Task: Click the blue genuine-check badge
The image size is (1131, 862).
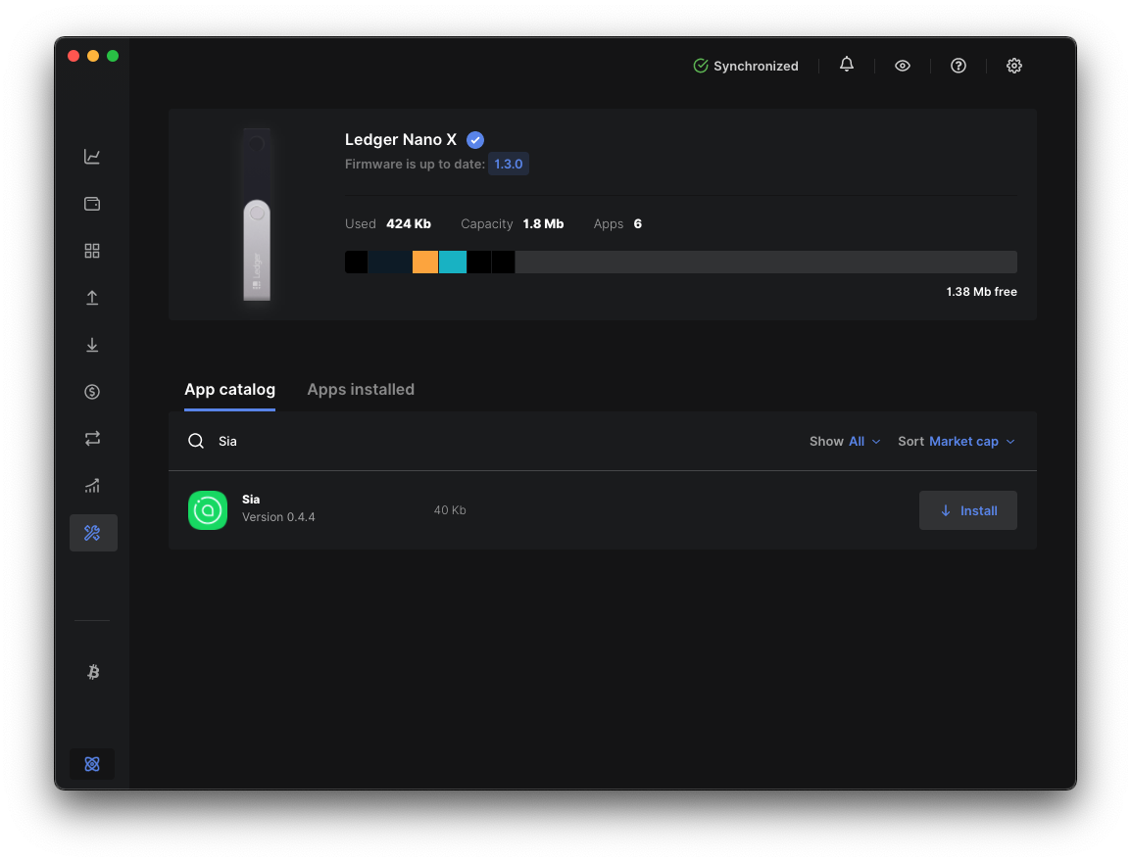Action: (x=475, y=140)
